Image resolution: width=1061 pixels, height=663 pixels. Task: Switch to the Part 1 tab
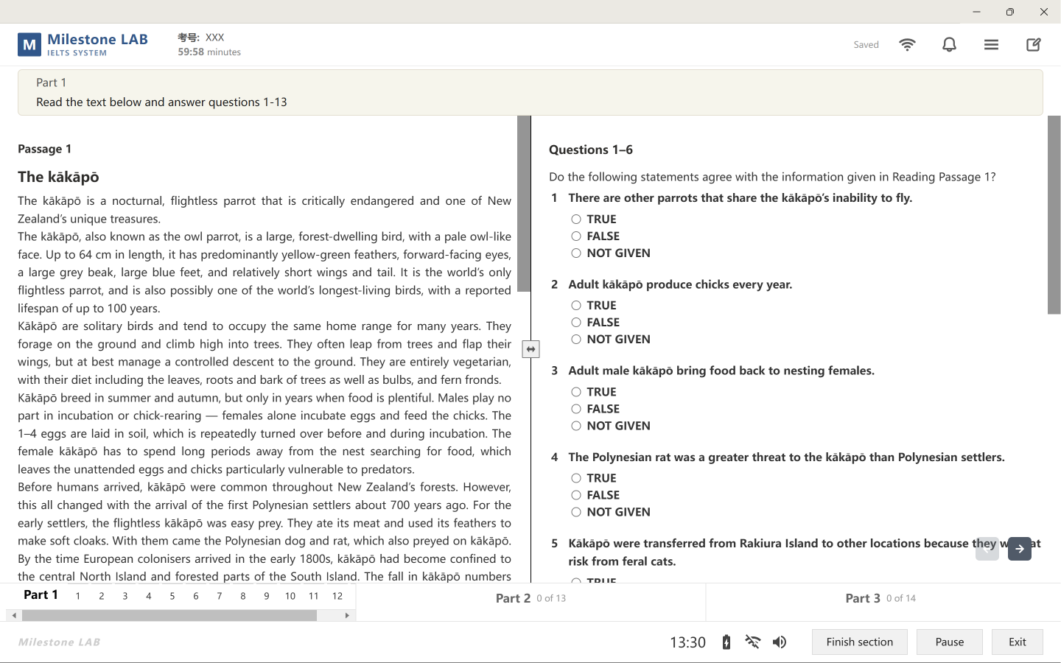[x=41, y=595]
